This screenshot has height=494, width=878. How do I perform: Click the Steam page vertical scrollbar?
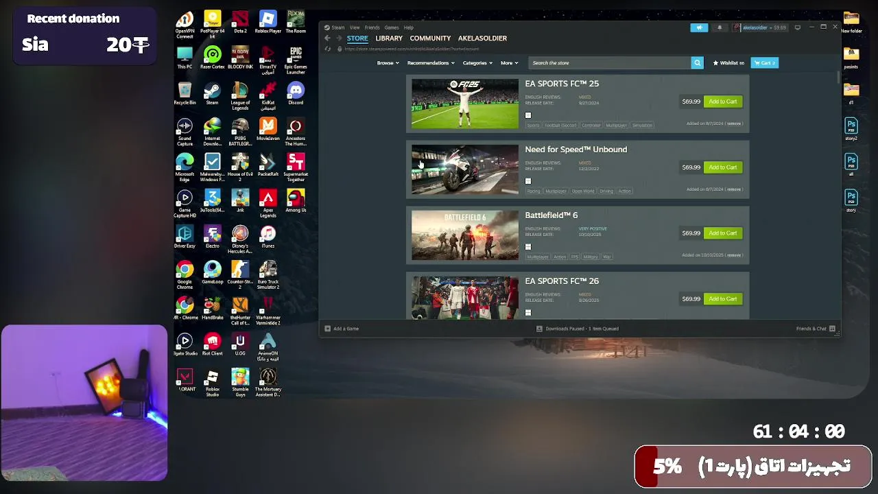pos(838,78)
